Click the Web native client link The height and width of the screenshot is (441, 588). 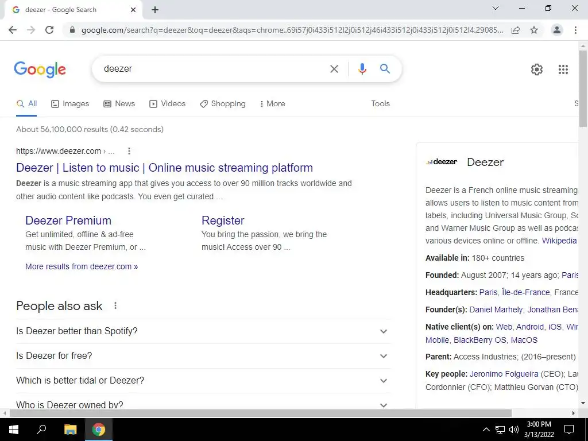(504, 327)
